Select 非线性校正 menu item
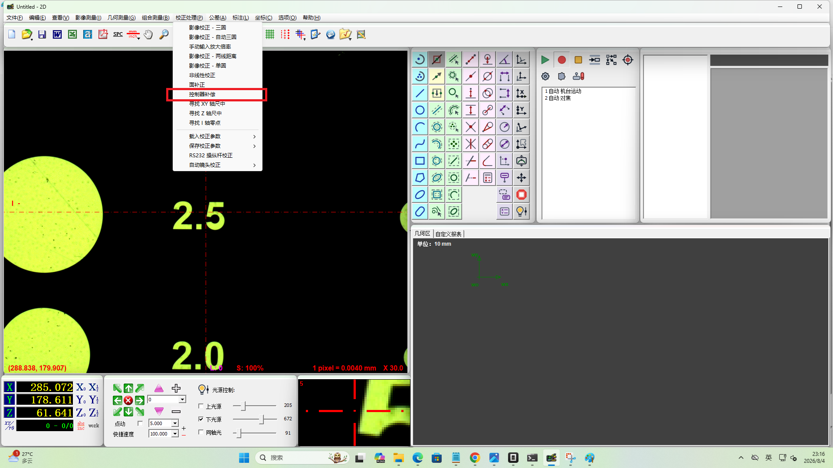The height and width of the screenshot is (468, 833). (217, 75)
